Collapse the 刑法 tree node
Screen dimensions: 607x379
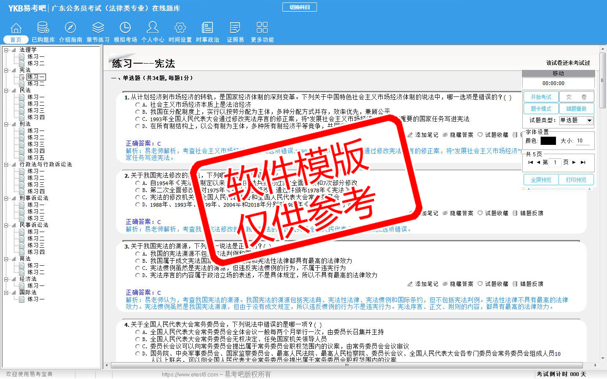(7, 124)
